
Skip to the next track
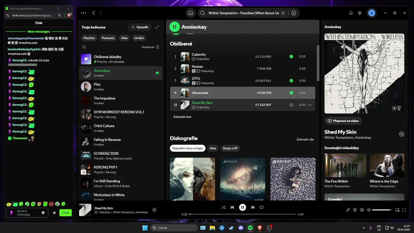pos(253,207)
